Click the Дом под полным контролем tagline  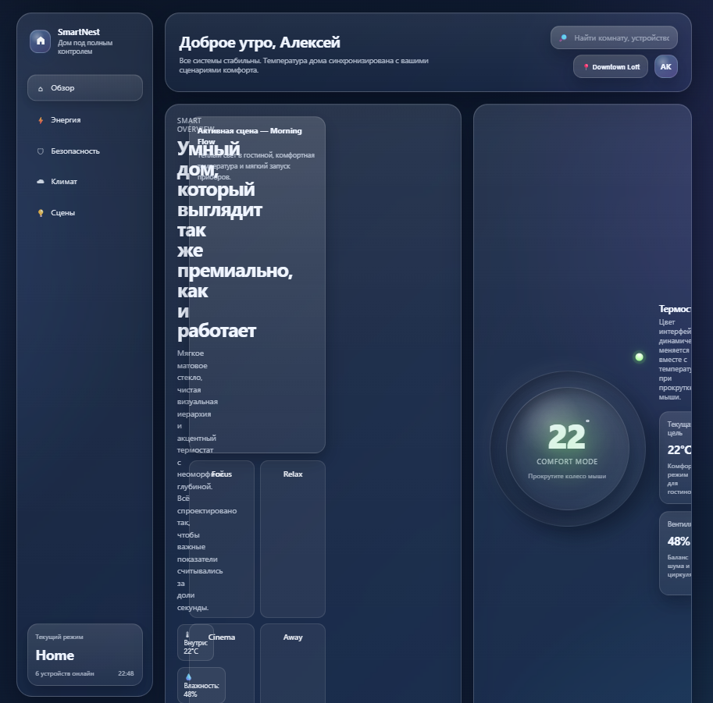(x=85, y=48)
